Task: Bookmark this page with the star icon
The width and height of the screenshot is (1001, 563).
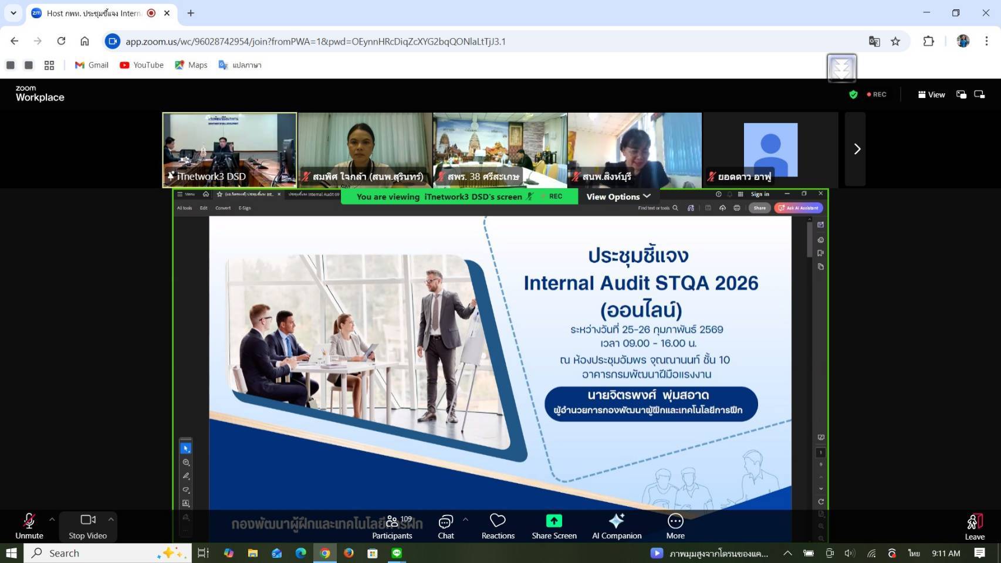Action: [895, 41]
